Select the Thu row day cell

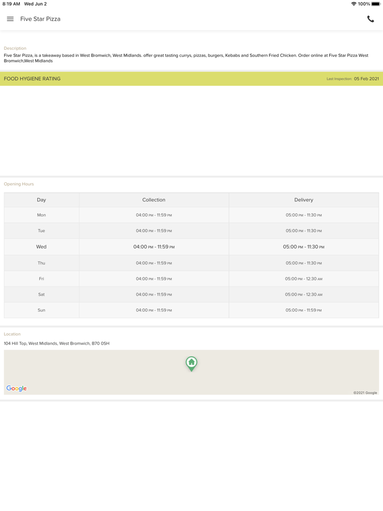tap(42, 263)
